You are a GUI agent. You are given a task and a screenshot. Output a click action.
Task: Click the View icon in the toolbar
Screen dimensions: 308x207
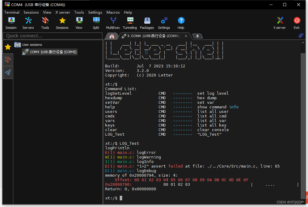pos(79,23)
